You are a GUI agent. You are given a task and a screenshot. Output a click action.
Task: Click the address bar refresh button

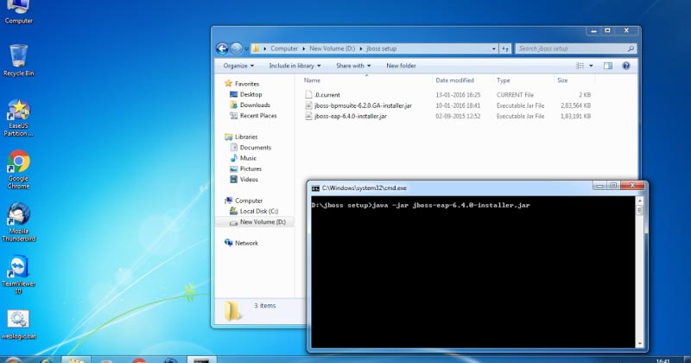click(505, 48)
